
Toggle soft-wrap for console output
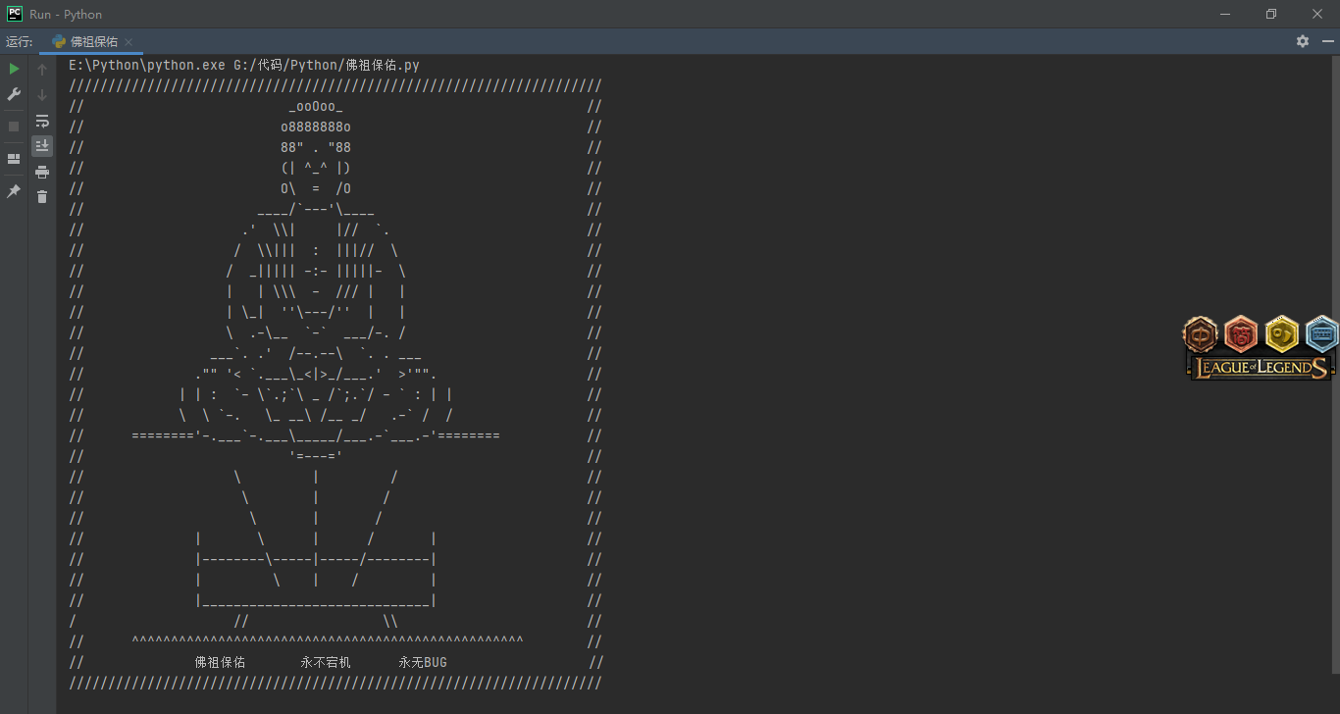(42, 121)
